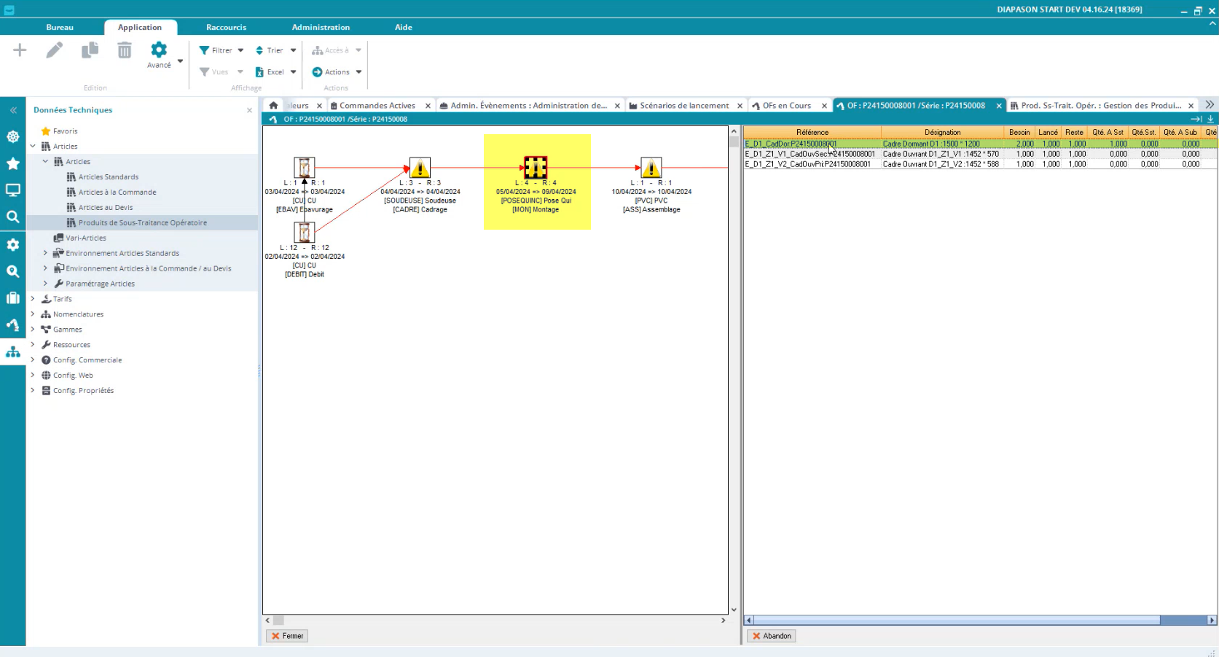Open the Filtrer dropdown
The height and width of the screenshot is (657, 1219).
coord(222,50)
